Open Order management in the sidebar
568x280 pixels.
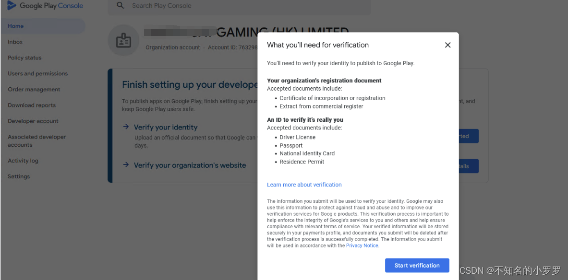pos(34,89)
